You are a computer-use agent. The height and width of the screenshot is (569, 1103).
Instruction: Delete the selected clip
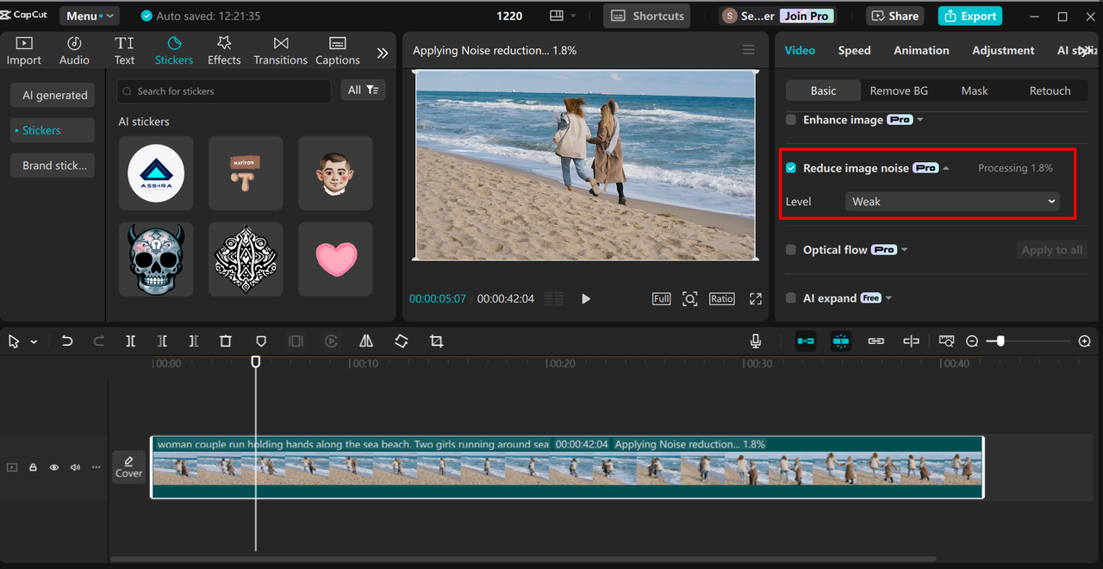(x=225, y=341)
